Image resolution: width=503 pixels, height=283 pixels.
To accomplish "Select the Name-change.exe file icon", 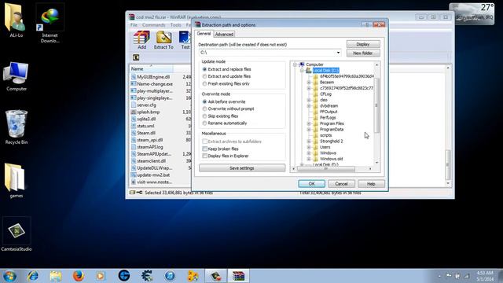I will tap(134, 84).
